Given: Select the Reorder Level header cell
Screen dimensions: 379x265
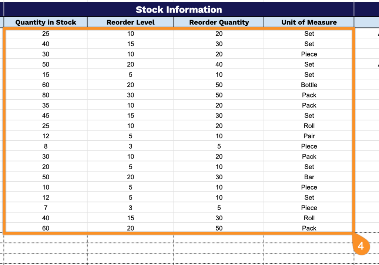Looking at the screenshot, I should click(x=130, y=22).
